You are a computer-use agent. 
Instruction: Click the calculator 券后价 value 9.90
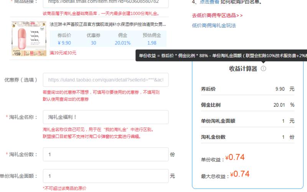[x=280, y=89]
